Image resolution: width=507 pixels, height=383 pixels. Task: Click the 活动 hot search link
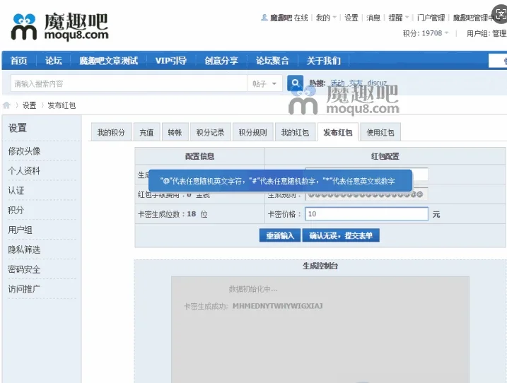[337, 83]
